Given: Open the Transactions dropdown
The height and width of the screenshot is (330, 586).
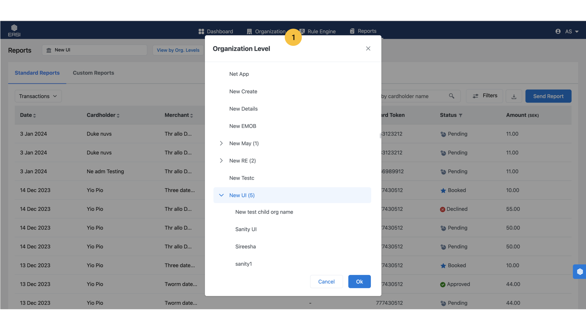Looking at the screenshot, I should 38,96.
